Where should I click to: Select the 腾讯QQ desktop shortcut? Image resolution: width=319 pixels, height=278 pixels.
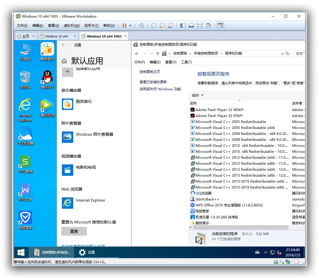click(47, 80)
